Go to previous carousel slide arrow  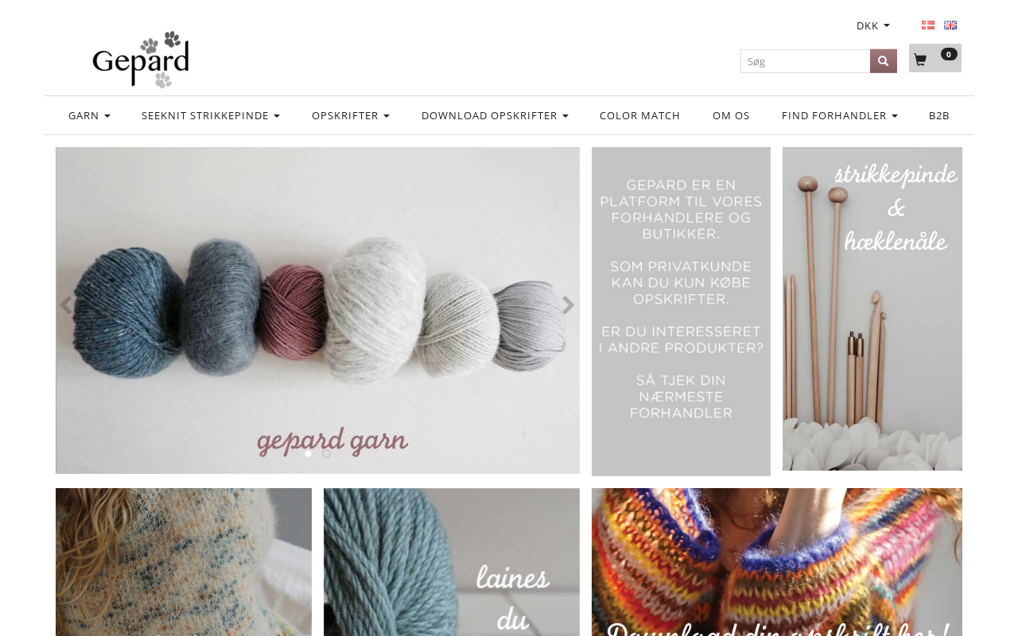[66, 305]
